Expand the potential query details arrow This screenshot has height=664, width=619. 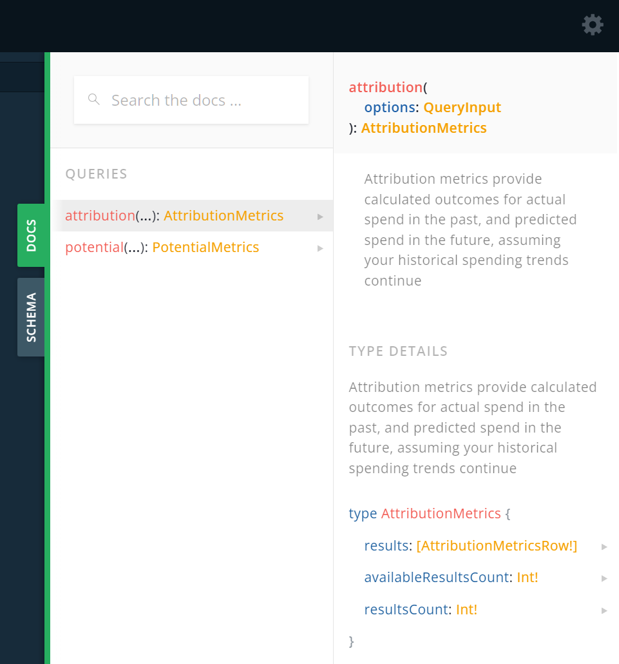click(x=320, y=248)
